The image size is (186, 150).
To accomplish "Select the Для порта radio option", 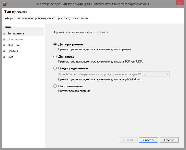I will click(x=55, y=56).
